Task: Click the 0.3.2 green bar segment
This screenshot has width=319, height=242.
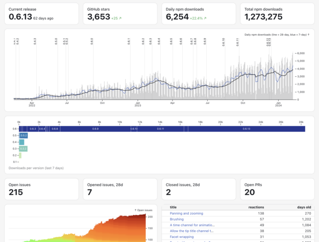Action: 23,149
